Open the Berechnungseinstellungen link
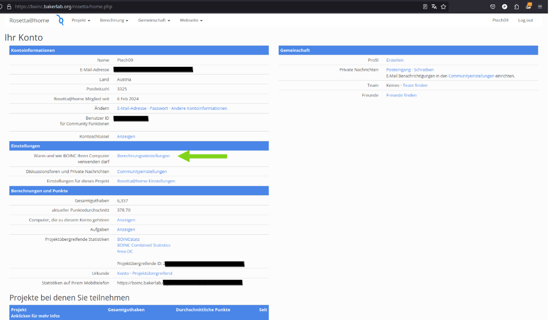Image resolution: width=549 pixels, height=320 pixels. (143, 156)
